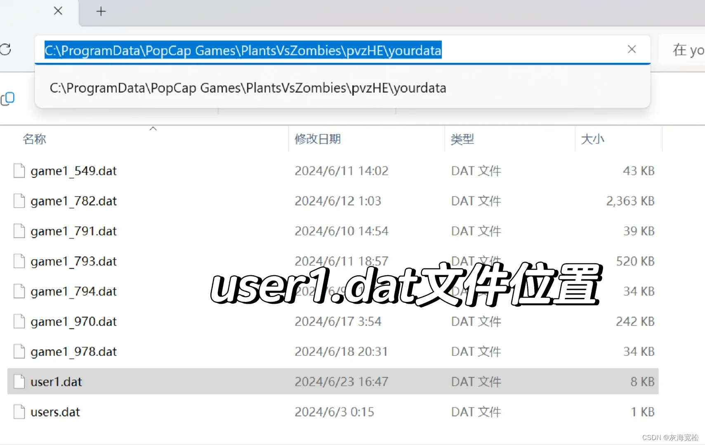Close the current File Explorer tab
The width and height of the screenshot is (705, 445).
58,11
